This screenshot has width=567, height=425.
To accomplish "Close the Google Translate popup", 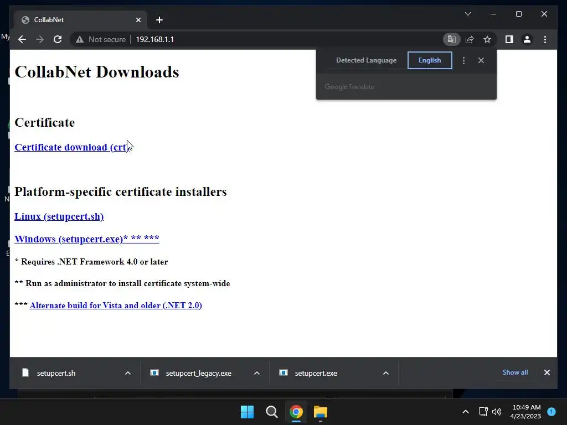I will coord(481,60).
